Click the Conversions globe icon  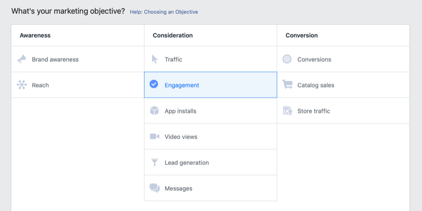[287, 59]
